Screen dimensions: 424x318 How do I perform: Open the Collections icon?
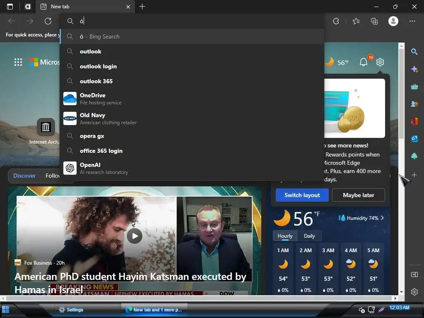(x=374, y=21)
